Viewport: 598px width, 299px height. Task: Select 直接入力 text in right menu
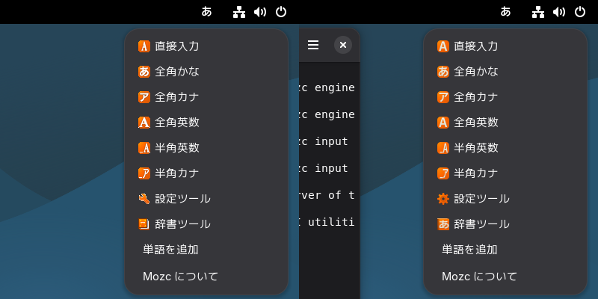476,46
